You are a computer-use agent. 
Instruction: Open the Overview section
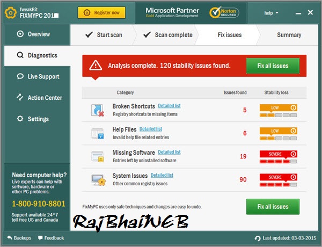(37, 34)
